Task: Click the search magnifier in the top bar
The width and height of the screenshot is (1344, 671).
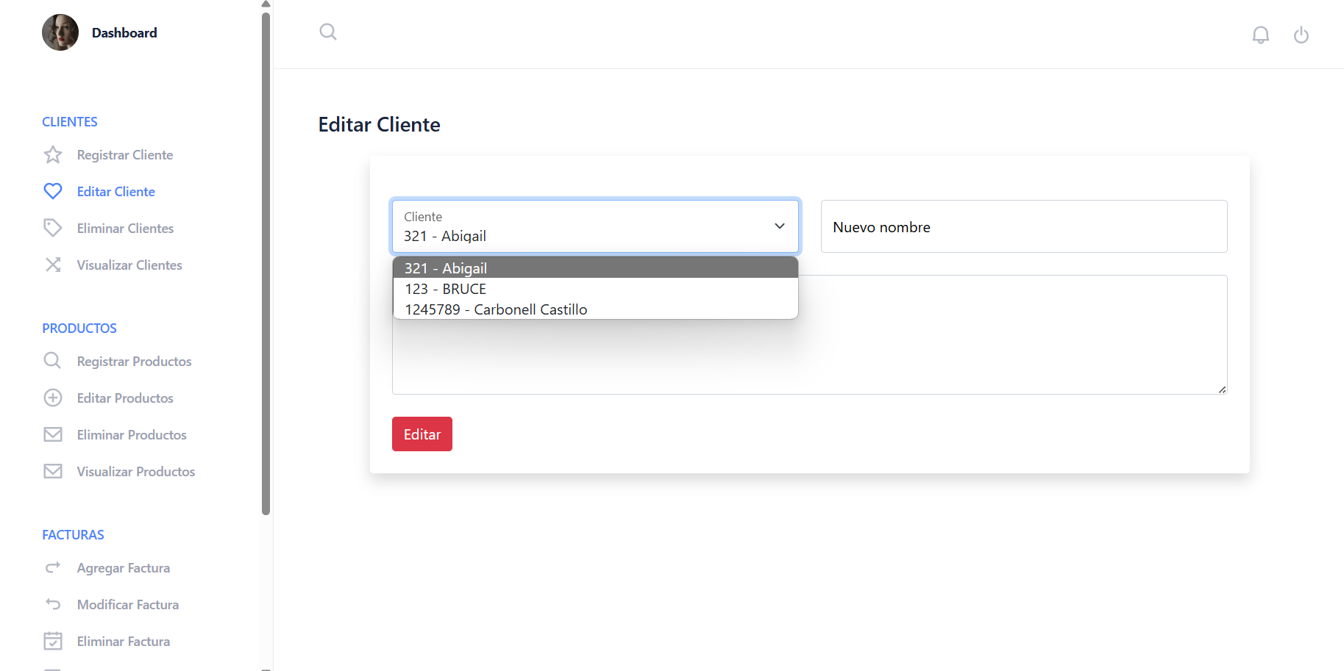Action: click(x=328, y=32)
